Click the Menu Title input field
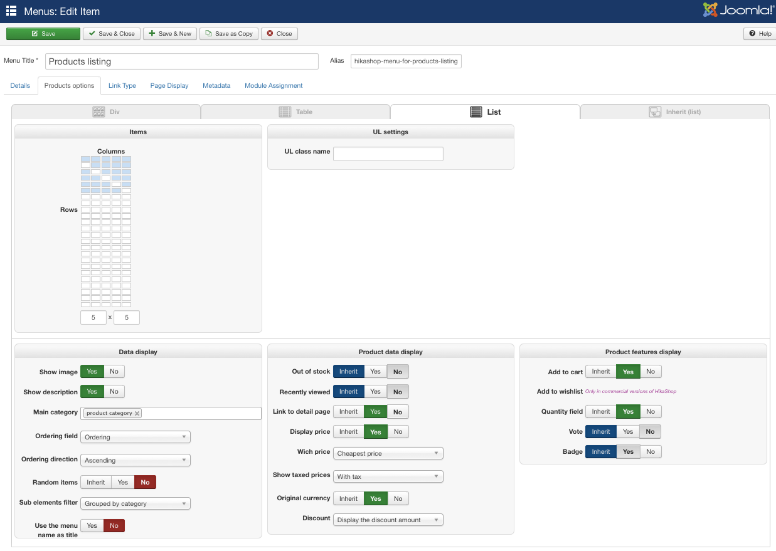Screen dimensions: 776x551 [x=182, y=61]
